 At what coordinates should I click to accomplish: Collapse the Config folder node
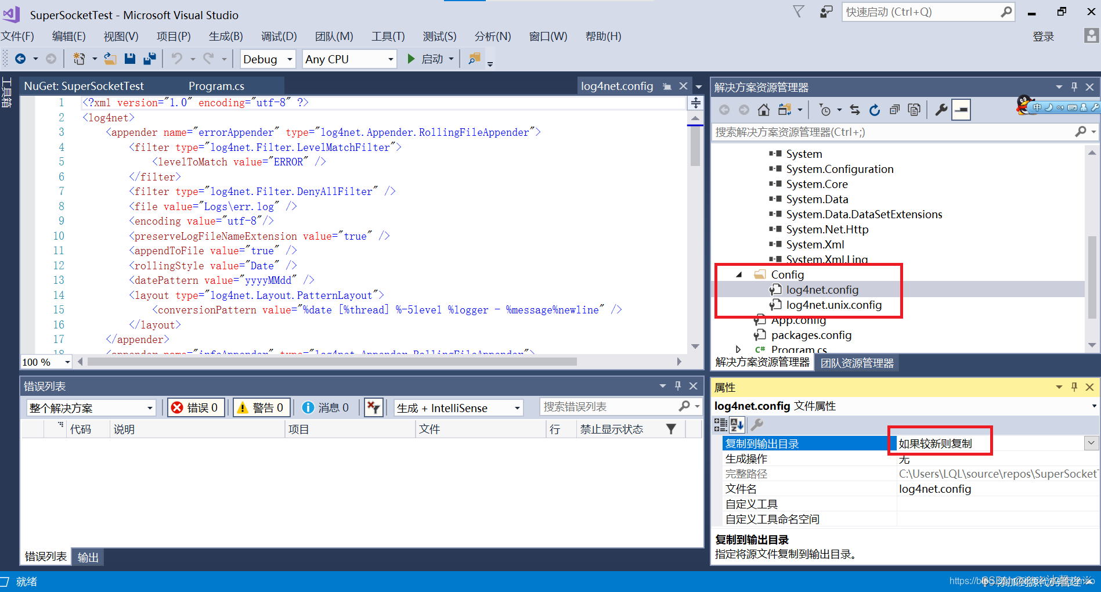pos(738,274)
